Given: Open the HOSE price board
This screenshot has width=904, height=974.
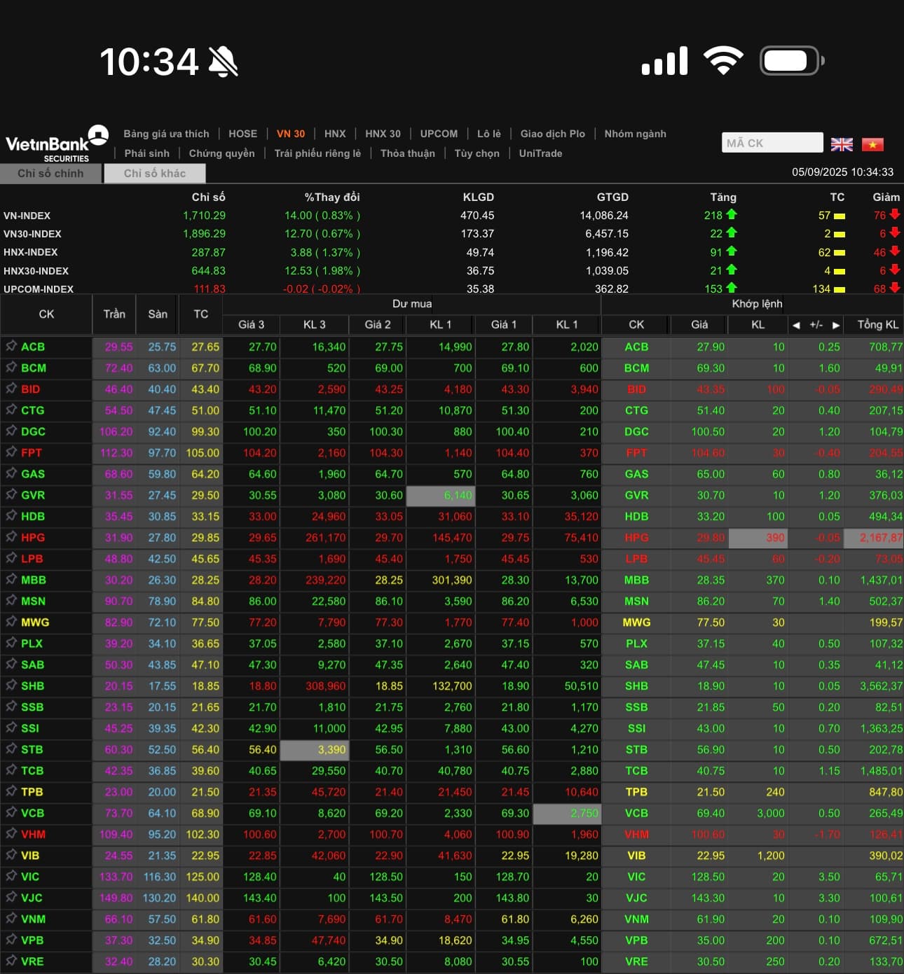Looking at the screenshot, I should [x=242, y=134].
